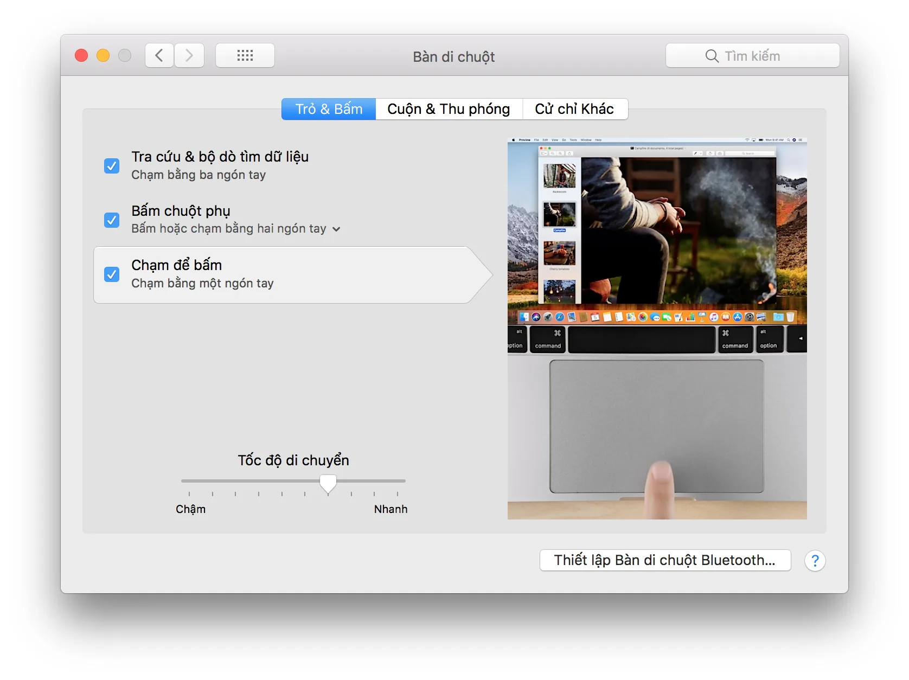Go back with the left arrow button
909x680 pixels.
pos(159,55)
